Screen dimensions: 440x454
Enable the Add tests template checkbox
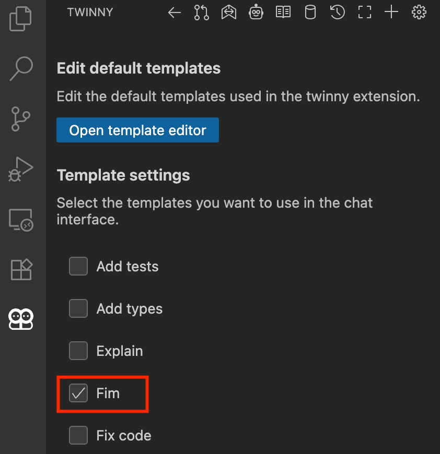click(78, 266)
